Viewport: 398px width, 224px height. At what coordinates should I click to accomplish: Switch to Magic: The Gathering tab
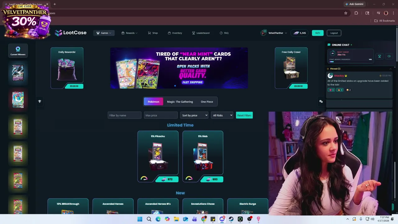coord(180,102)
